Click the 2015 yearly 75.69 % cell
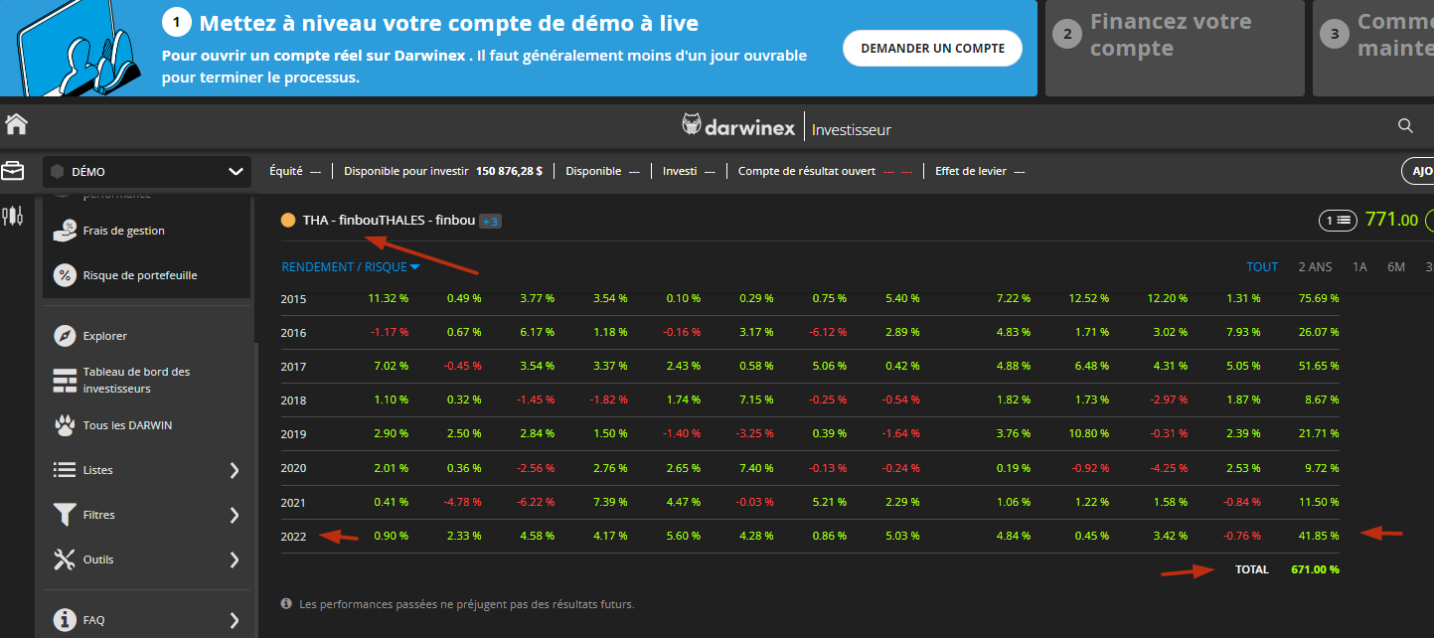The width and height of the screenshot is (1434, 638). point(1318,298)
